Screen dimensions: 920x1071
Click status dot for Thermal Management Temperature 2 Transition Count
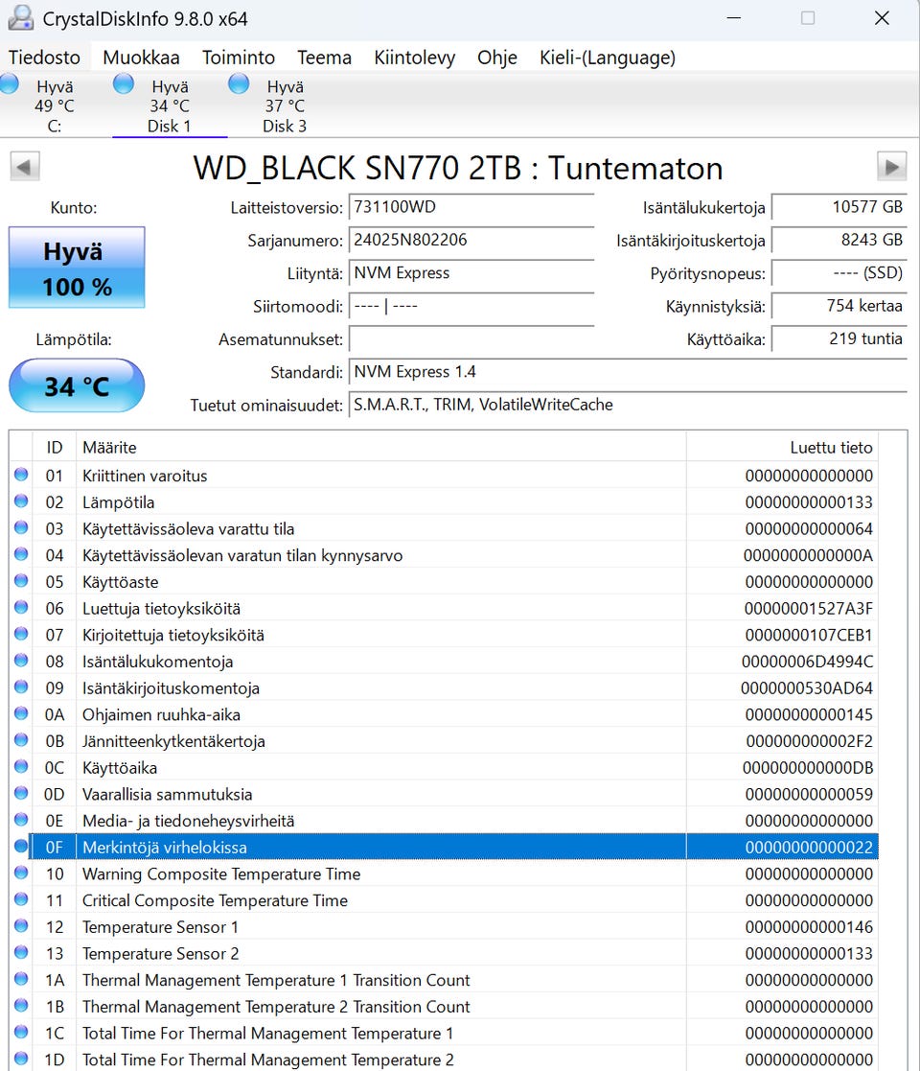coord(21,1006)
